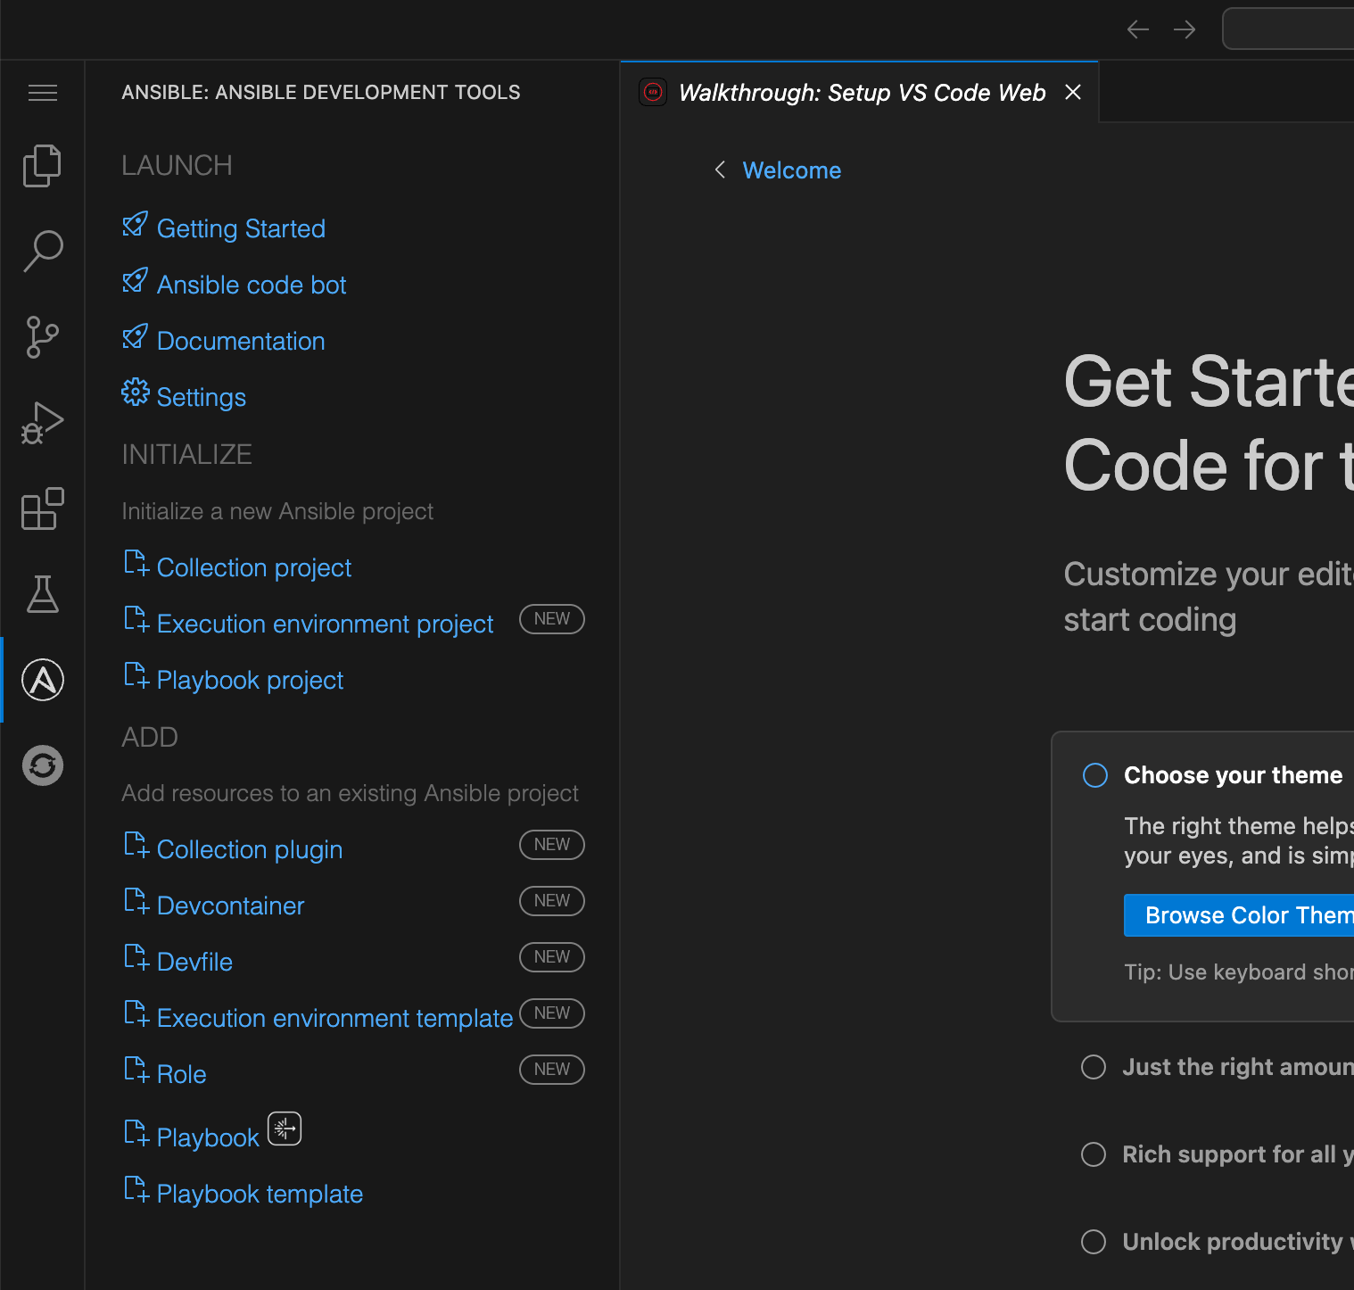Click the Ansible Development Tools sidebar icon
The width and height of the screenshot is (1354, 1290).
42,679
